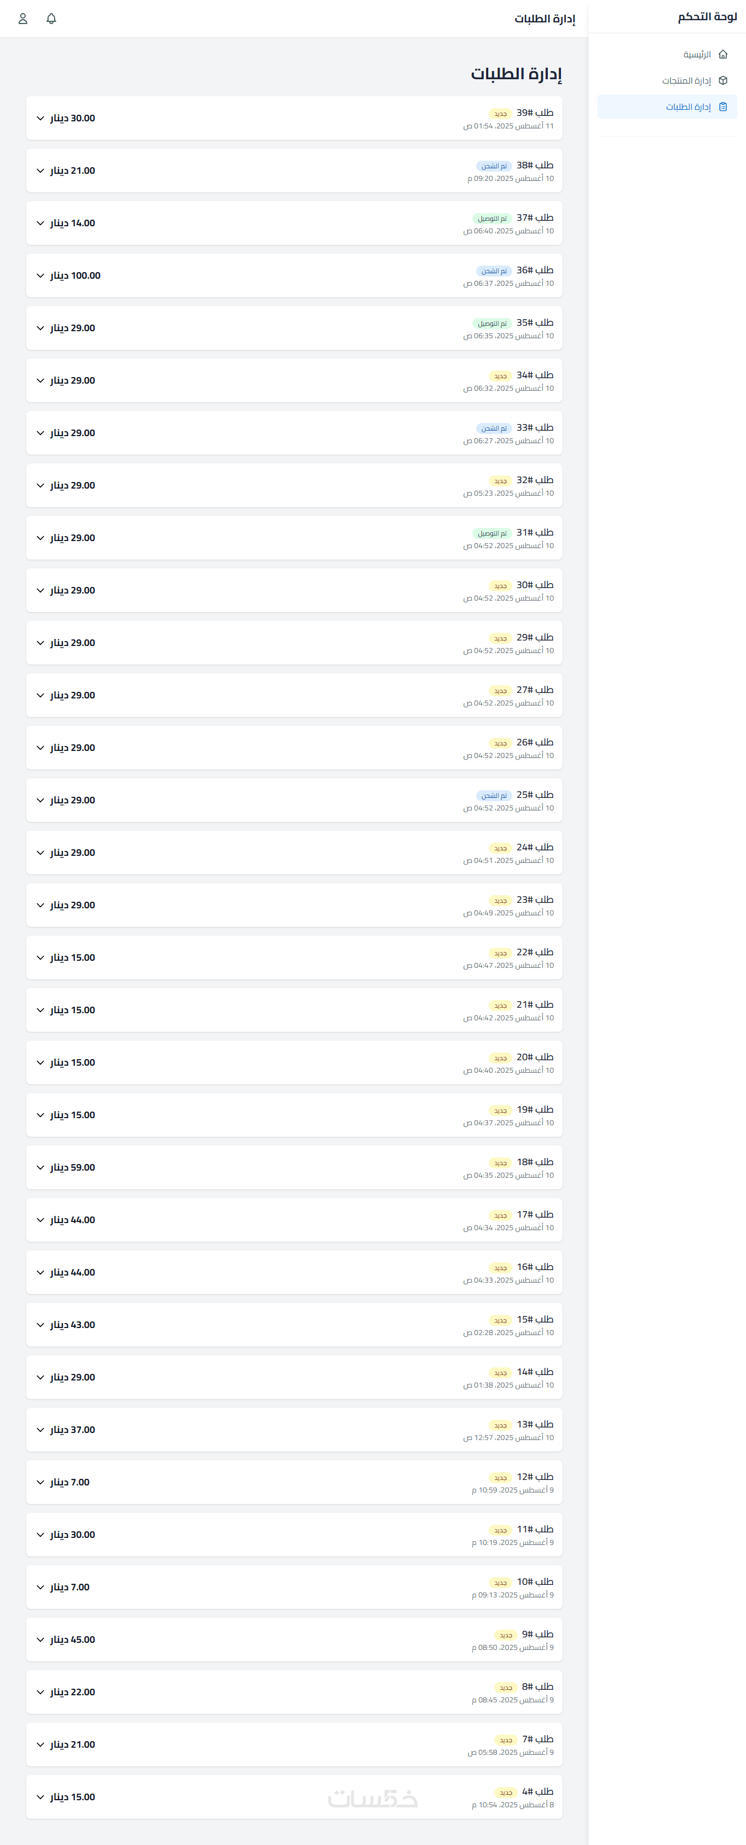This screenshot has width=746, height=1845.
Task: Click تم الشحن badge on order #33
Action: click(494, 428)
